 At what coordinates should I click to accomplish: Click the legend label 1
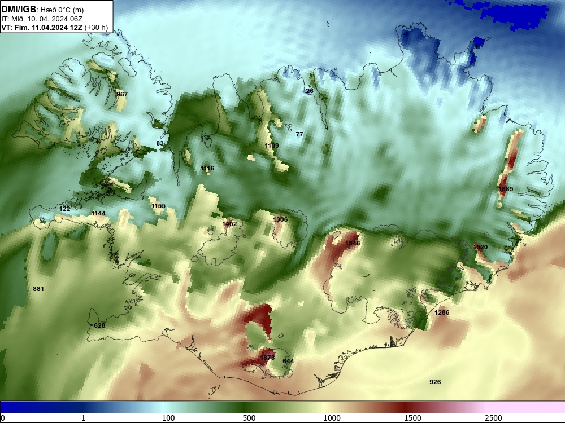(83, 418)
